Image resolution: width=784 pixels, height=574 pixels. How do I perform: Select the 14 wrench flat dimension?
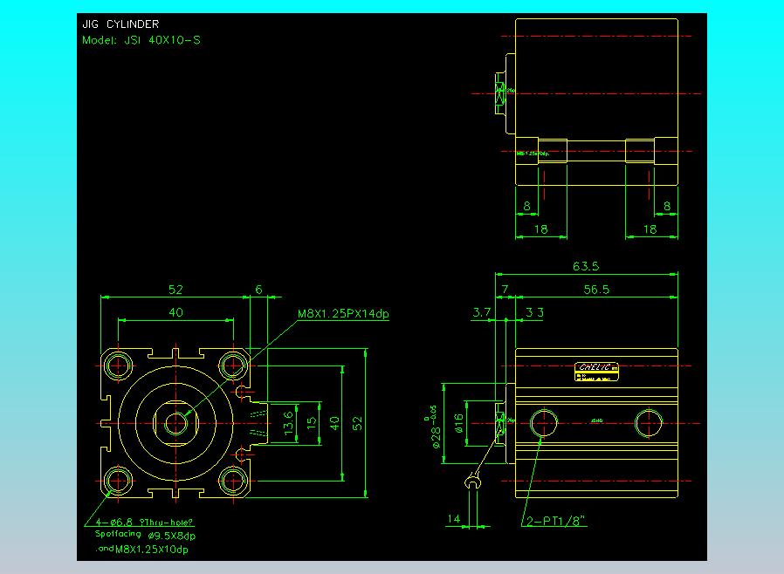tap(453, 518)
